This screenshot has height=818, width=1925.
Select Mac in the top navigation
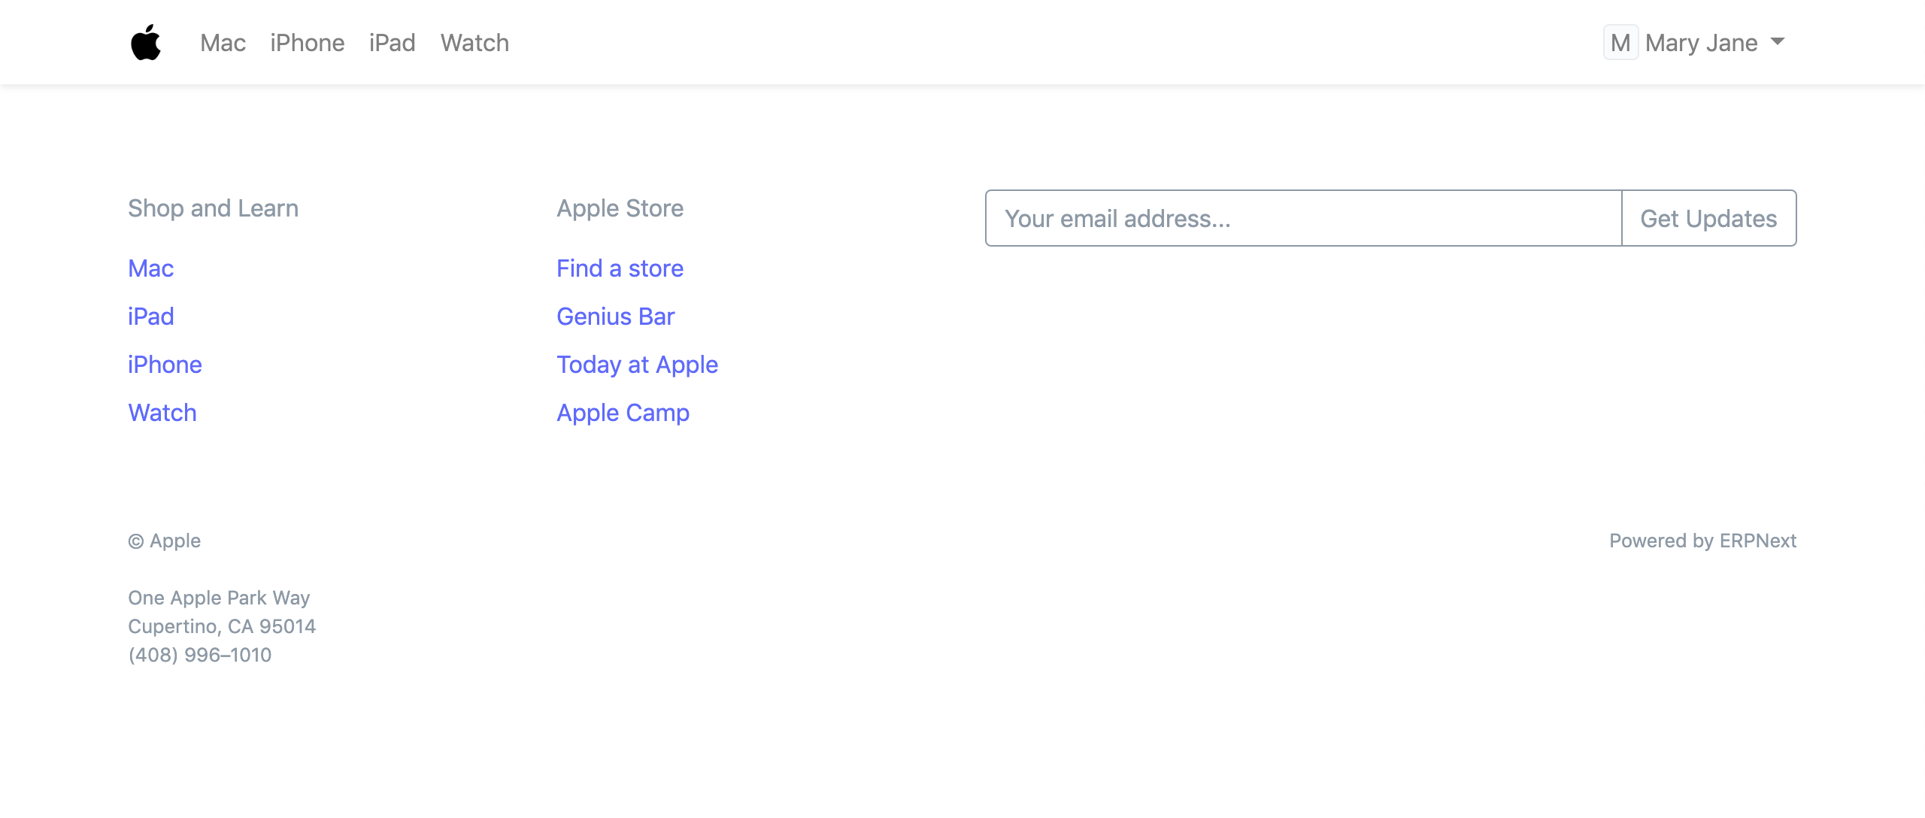click(222, 43)
